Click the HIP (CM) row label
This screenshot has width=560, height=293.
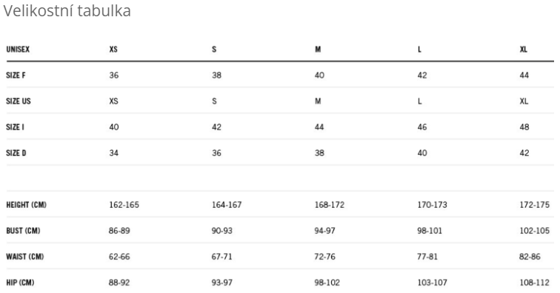(20, 283)
